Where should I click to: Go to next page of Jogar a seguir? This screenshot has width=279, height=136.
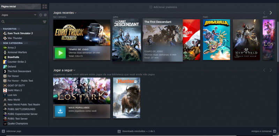point(271,70)
